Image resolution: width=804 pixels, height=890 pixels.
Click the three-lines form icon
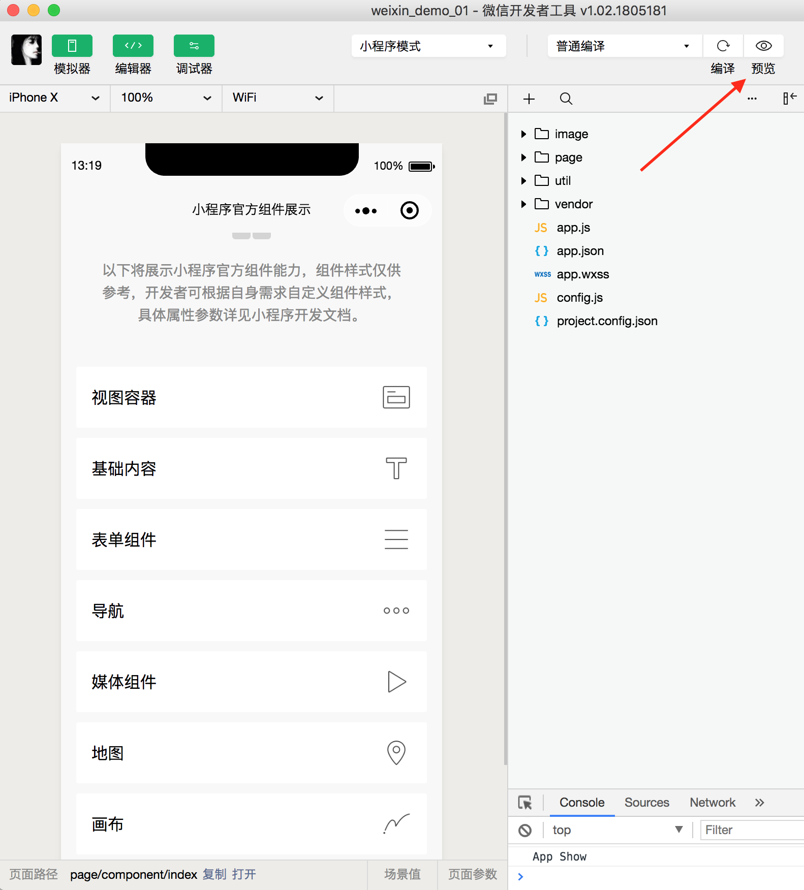[396, 539]
